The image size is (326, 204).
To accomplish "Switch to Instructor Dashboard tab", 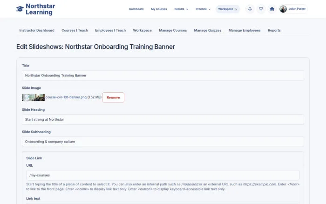I will point(37,30).
